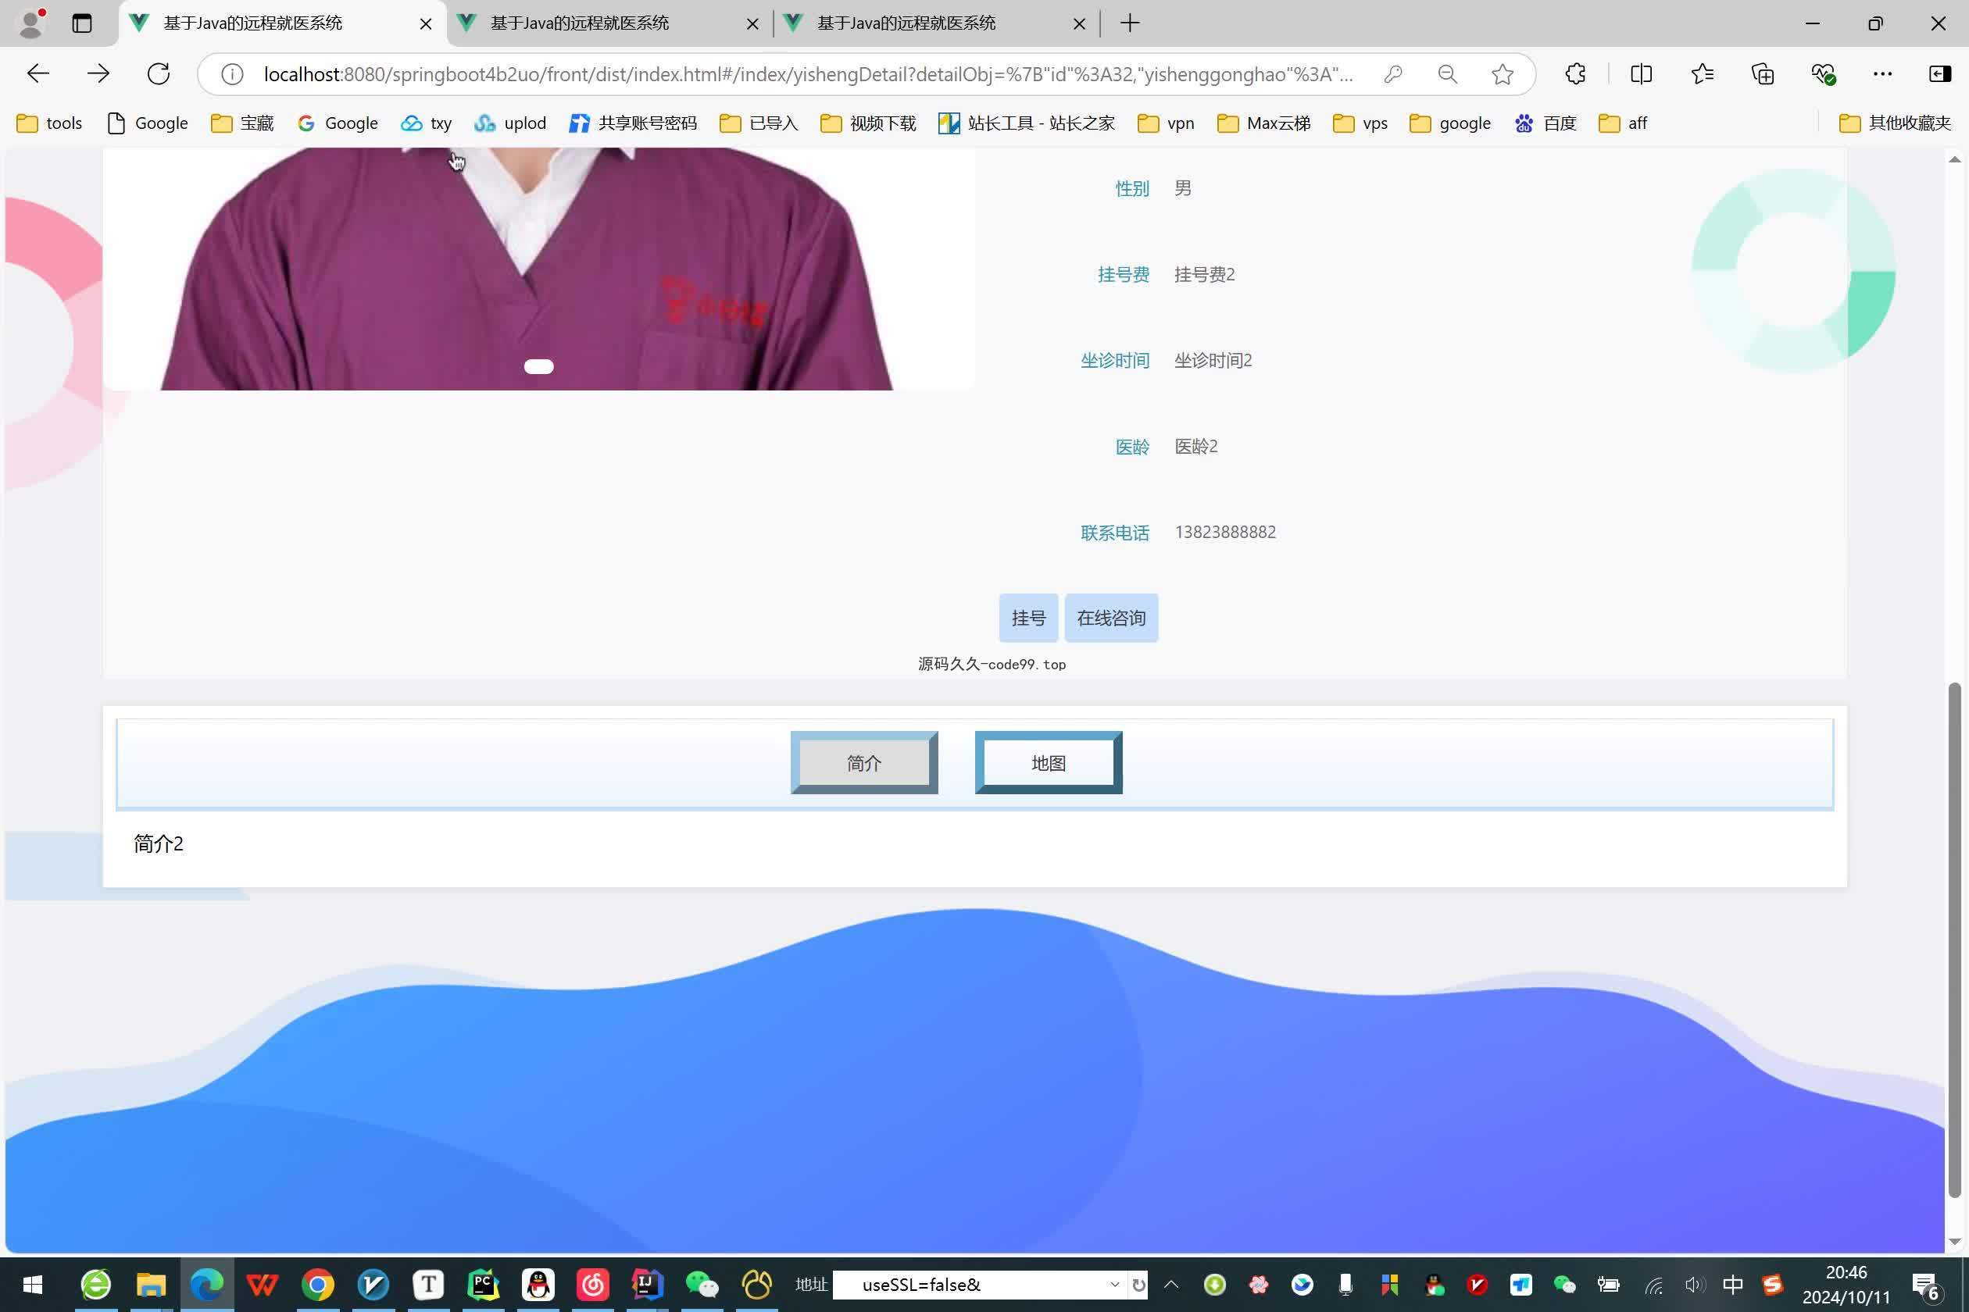Open the tools bookmark folder
Image resolution: width=1969 pixels, height=1312 pixels.
pyautogui.click(x=49, y=123)
